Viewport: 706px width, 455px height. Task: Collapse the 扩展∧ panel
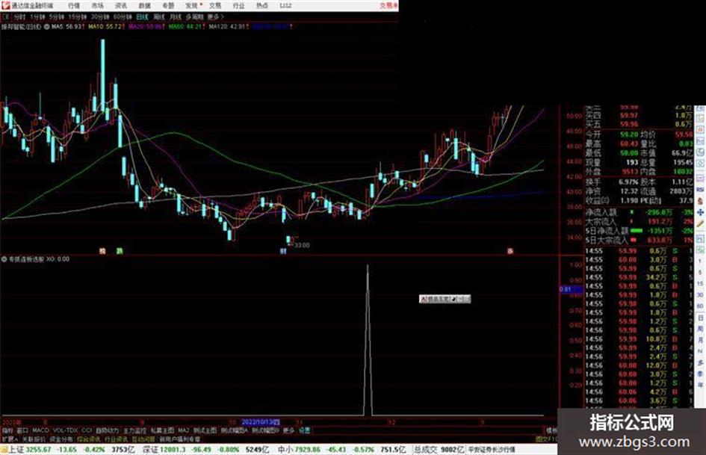coord(10,439)
